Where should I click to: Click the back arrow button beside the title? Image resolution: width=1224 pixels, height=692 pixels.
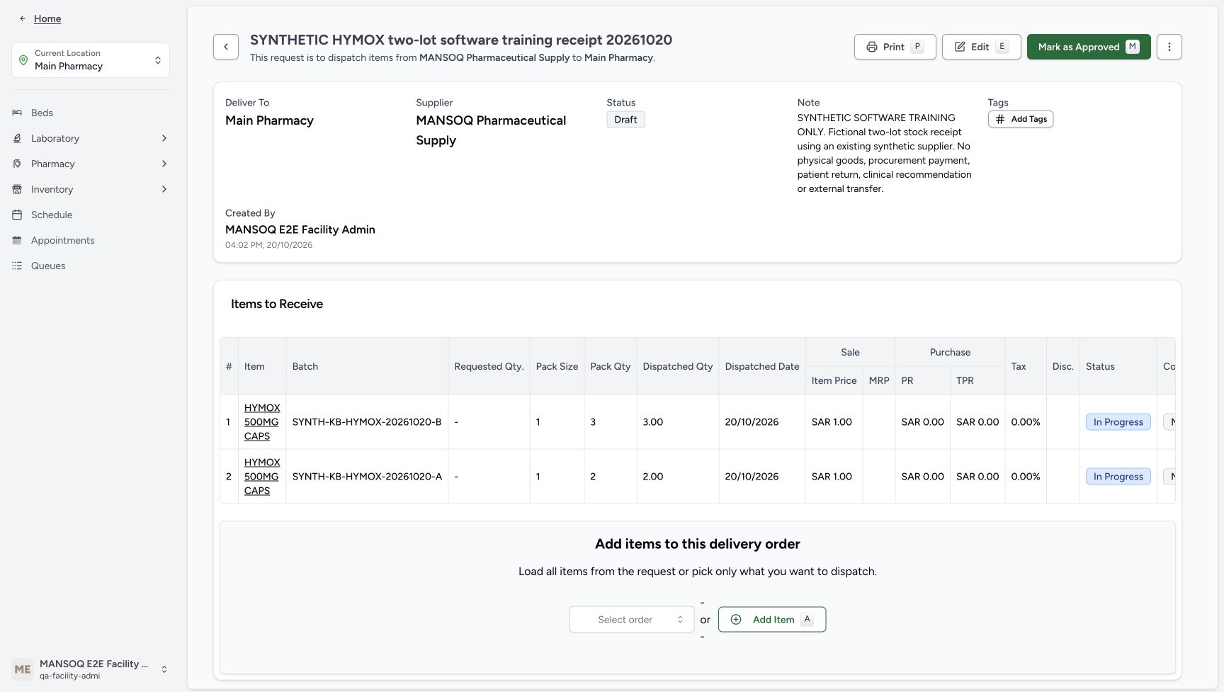pyautogui.click(x=226, y=47)
